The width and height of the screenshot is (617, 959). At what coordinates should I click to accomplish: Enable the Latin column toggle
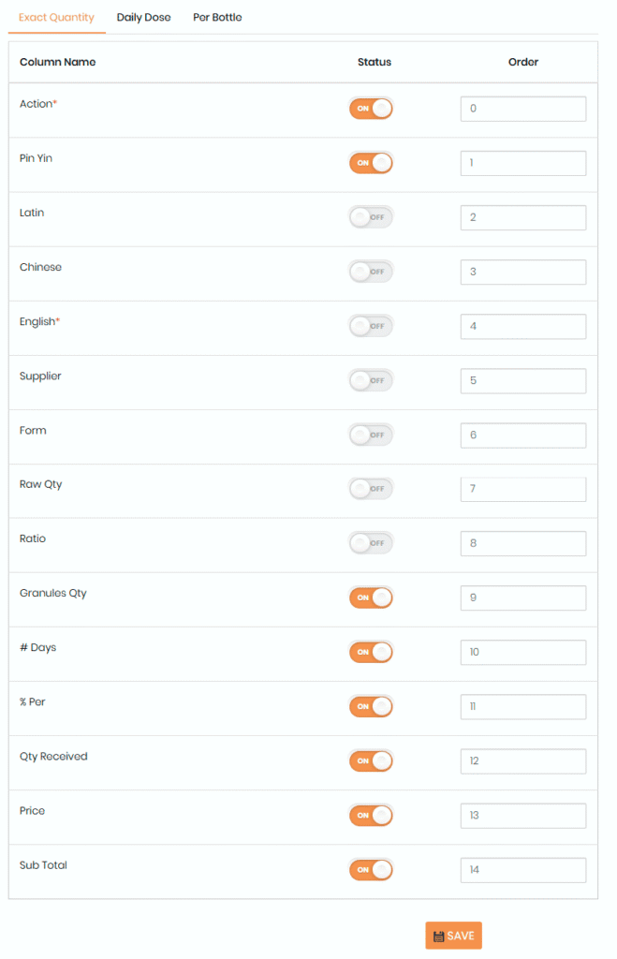[371, 217]
